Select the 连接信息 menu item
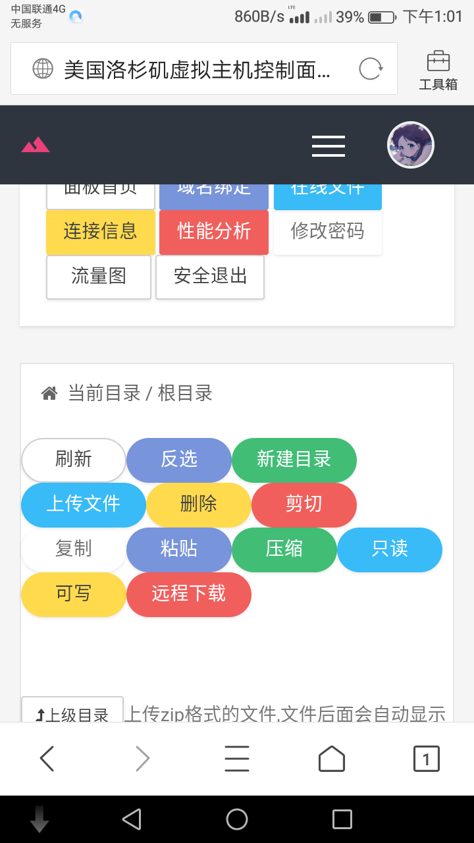This screenshot has height=843, width=474. 101,232
